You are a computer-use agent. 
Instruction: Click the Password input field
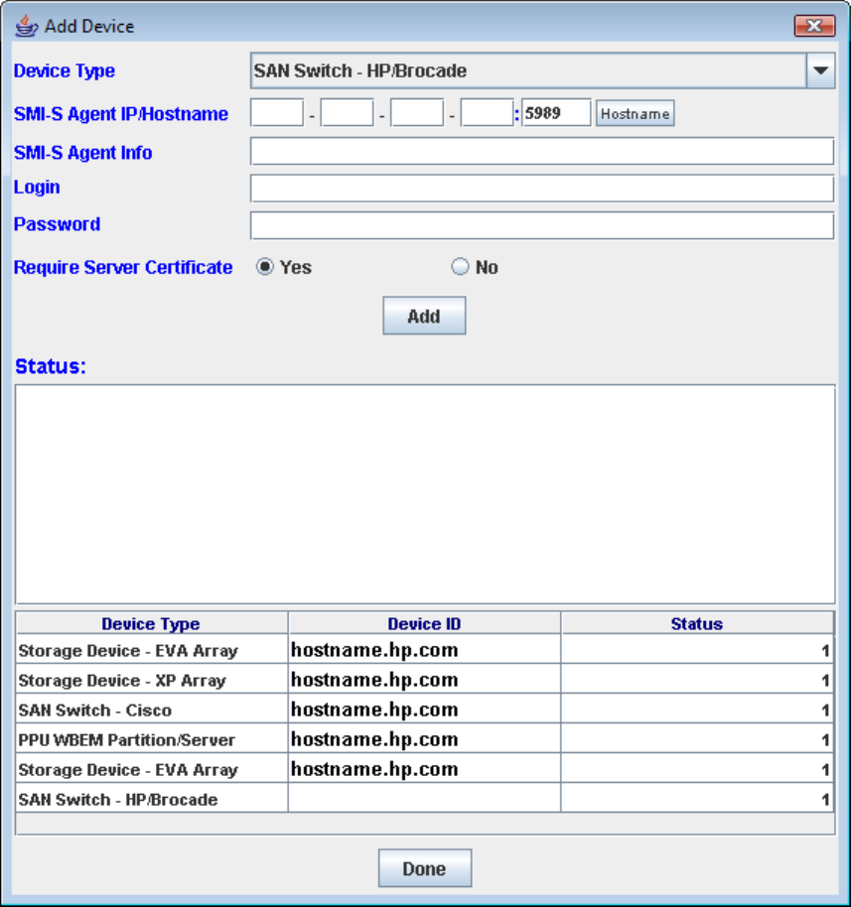(542, 225)
